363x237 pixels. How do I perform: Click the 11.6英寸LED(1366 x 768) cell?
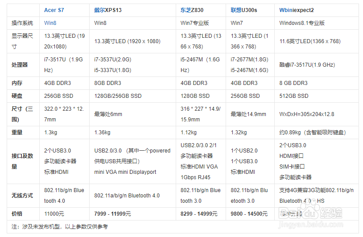click(310, 41)
